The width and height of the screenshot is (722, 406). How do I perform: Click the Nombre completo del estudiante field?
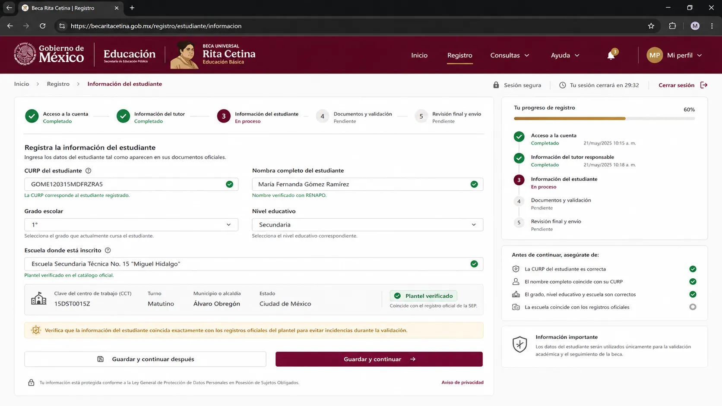367,184
